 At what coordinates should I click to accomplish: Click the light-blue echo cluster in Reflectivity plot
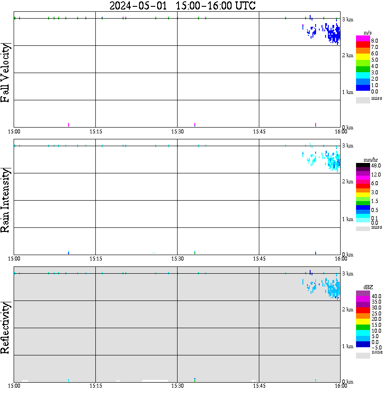click(333, 289)
